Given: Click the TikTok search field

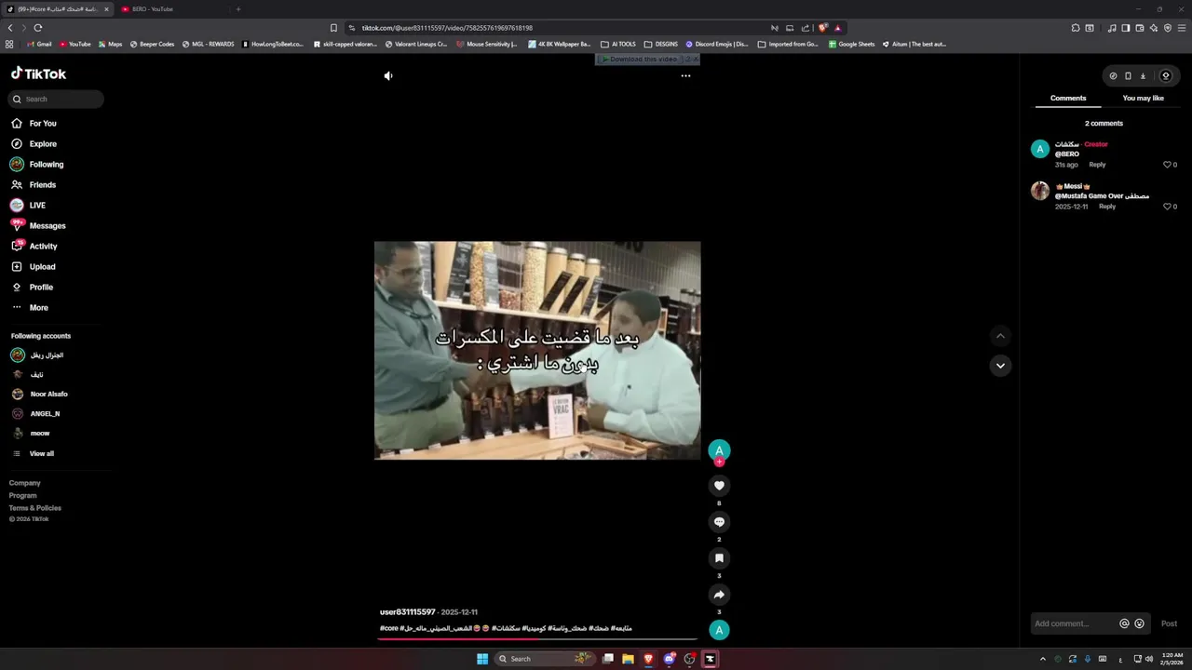Looking at the screenshot, I should pos(56,99).
